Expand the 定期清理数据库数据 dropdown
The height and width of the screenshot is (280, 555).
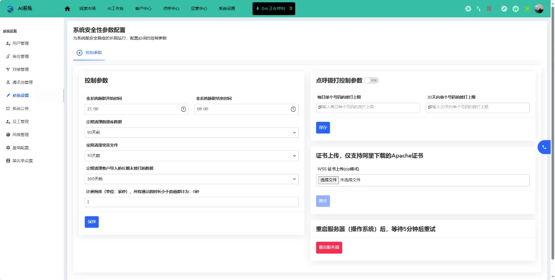pyautogui.click(x=191, y=132)
